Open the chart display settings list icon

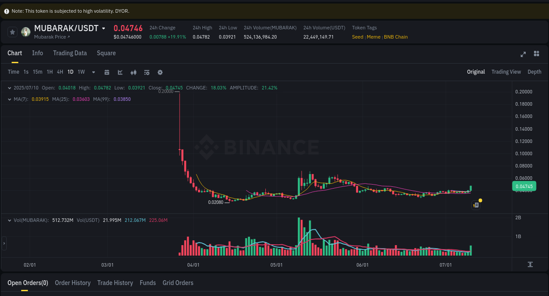tap(147, 72)
